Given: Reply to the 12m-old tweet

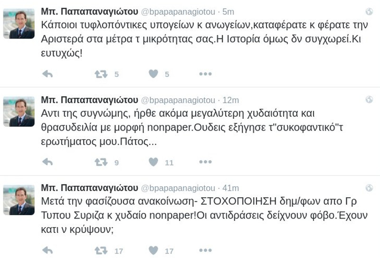Looking at the screenshot, I should 47,162.
